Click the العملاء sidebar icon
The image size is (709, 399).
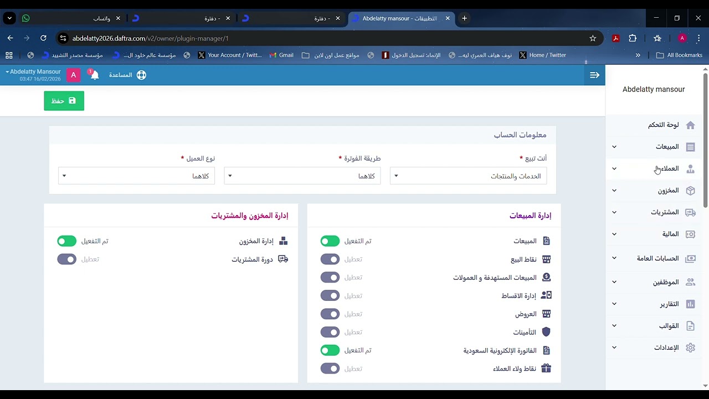[x=690, y=169]
